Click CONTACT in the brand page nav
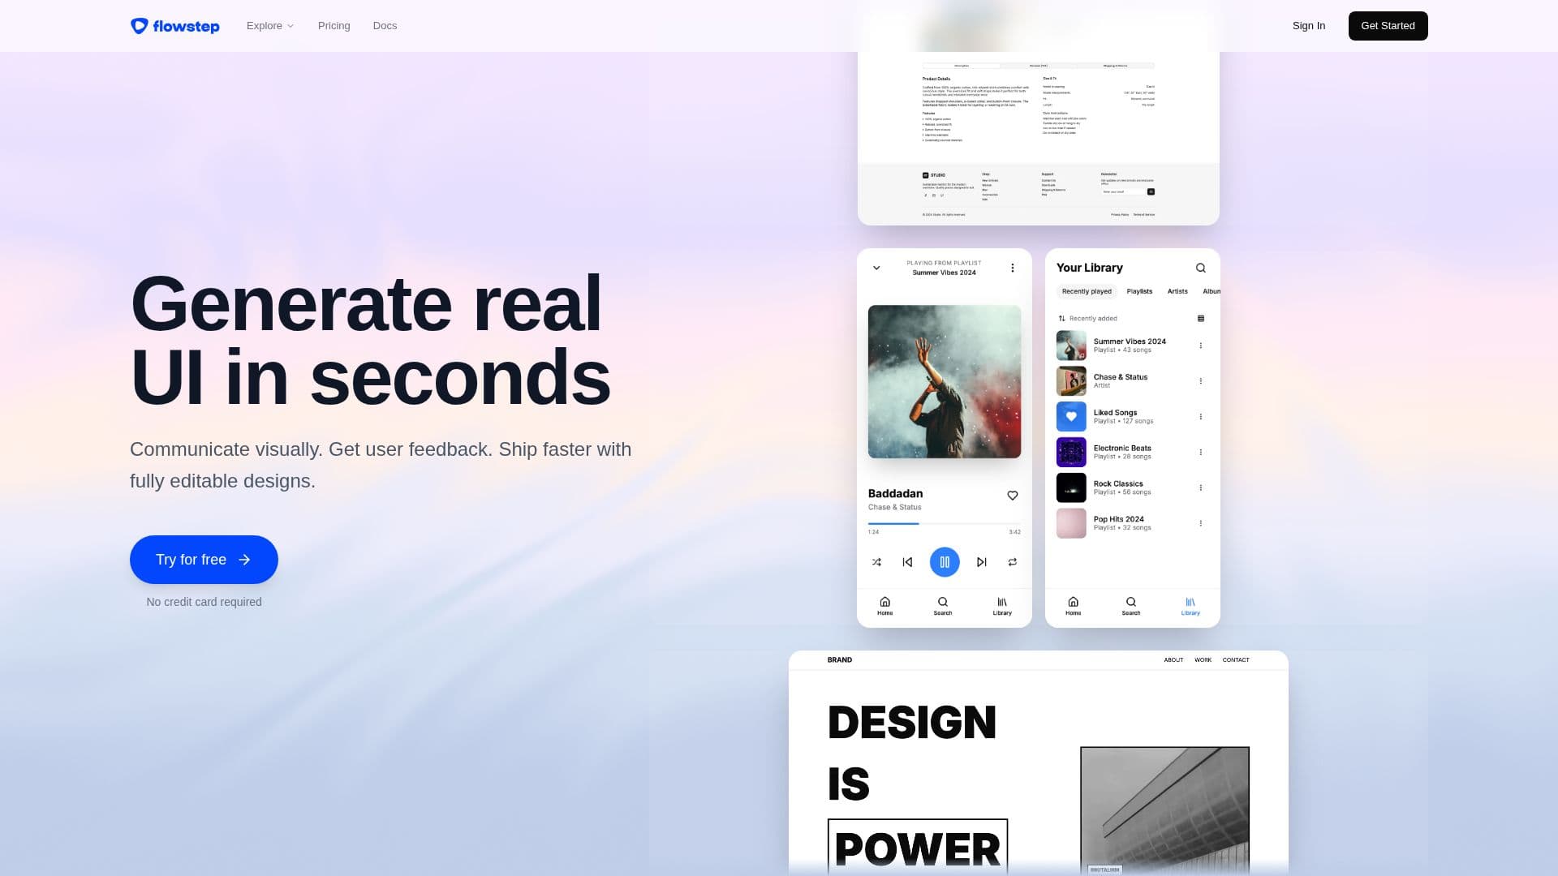This screenshot has width=1558, height=876. pyautogui.click(x=1236, y=660)
